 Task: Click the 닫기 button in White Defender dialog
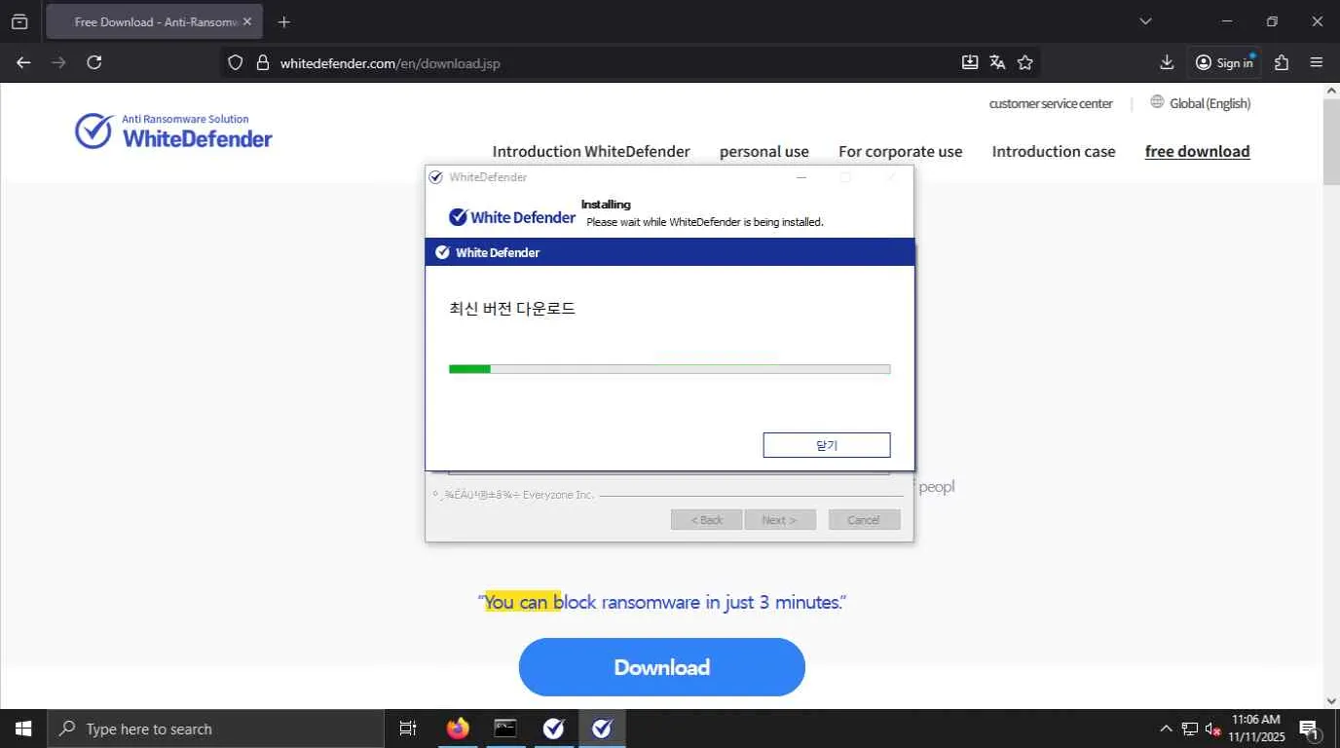coord(827,445)
